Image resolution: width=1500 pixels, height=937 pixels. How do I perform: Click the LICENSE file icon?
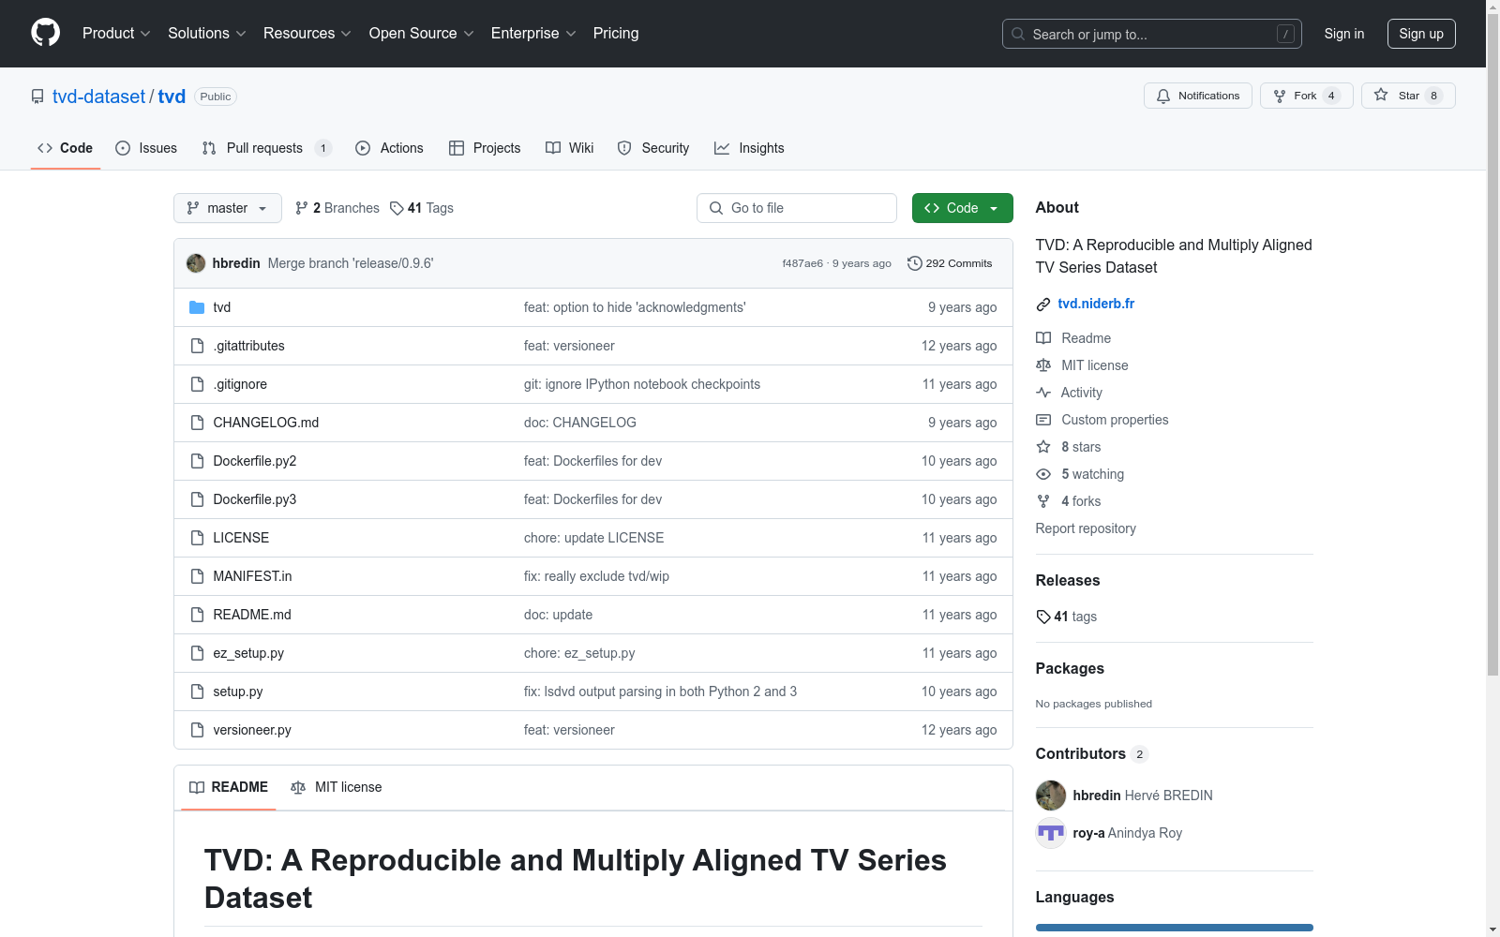click(197, 538)
